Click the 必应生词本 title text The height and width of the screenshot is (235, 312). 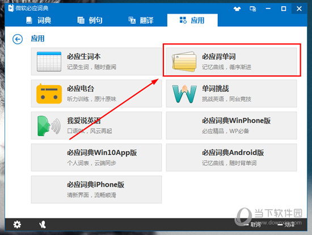[x=84, y=56]
